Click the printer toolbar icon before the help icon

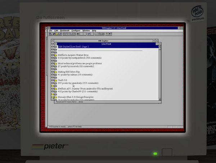pos(103,34)
